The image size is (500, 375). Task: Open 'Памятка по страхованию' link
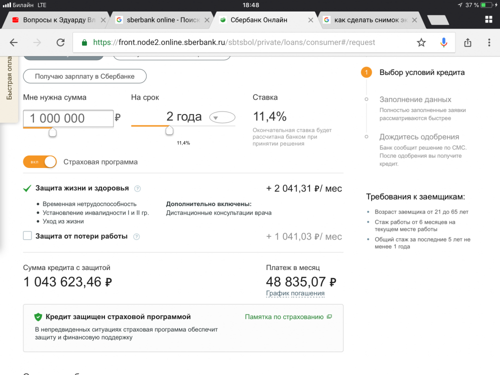point(284,317)
